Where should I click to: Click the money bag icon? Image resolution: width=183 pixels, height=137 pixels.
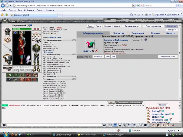point(153,125)
